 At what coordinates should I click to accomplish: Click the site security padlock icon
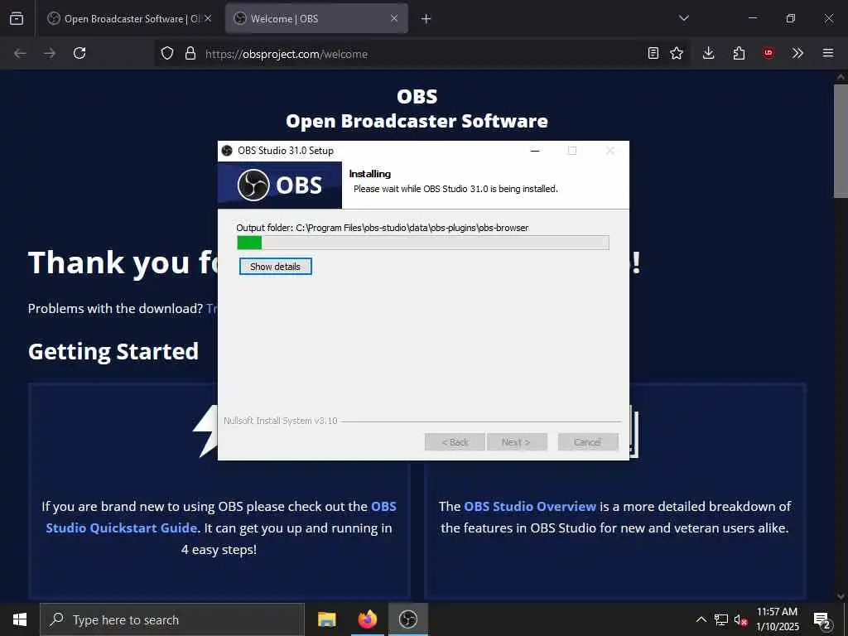tap(190, 54)
